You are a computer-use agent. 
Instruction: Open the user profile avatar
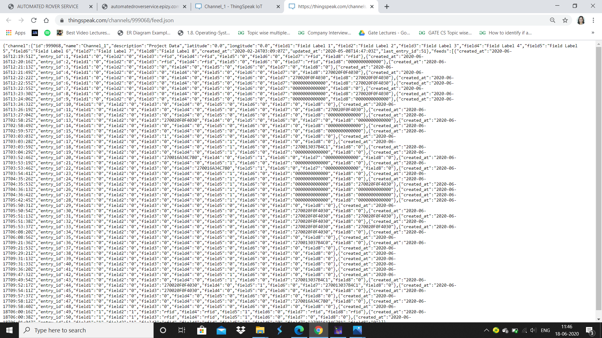[x=581, y=20]
